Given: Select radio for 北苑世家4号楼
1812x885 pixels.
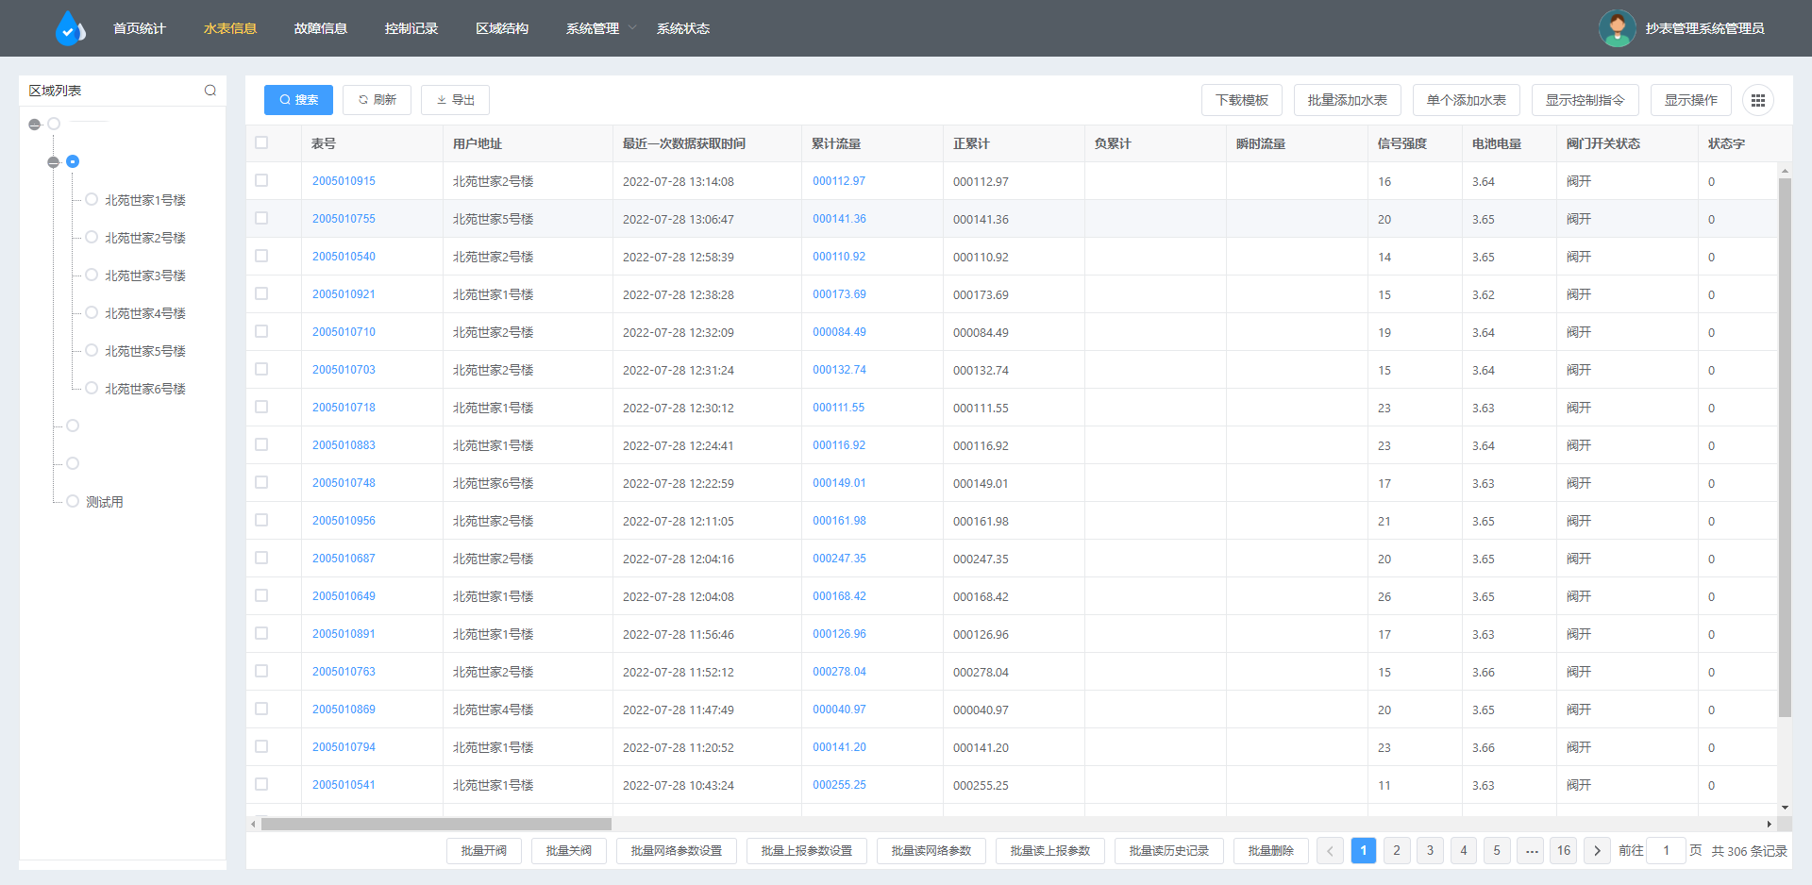Looking at the screenshot, I should tap(92, 312).
